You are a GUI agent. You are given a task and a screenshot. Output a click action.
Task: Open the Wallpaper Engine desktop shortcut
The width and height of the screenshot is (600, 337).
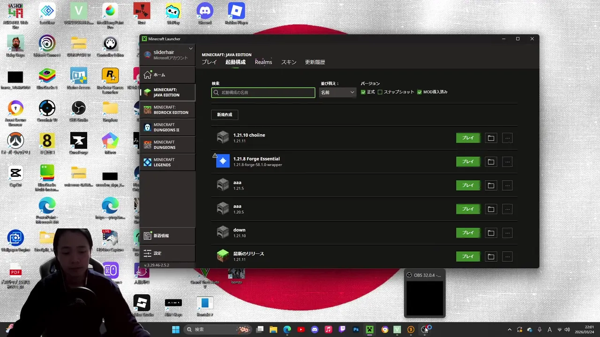click(x=15, y=241)
